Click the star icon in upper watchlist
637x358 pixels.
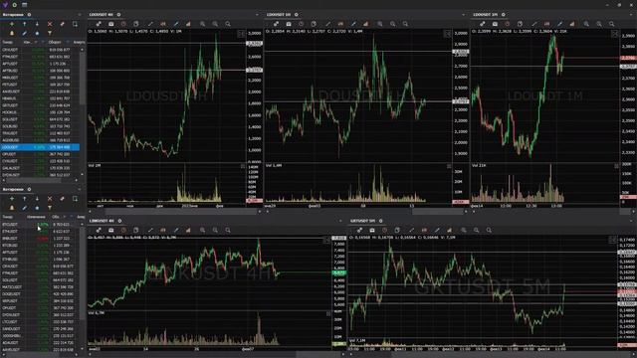coord(37,33)
